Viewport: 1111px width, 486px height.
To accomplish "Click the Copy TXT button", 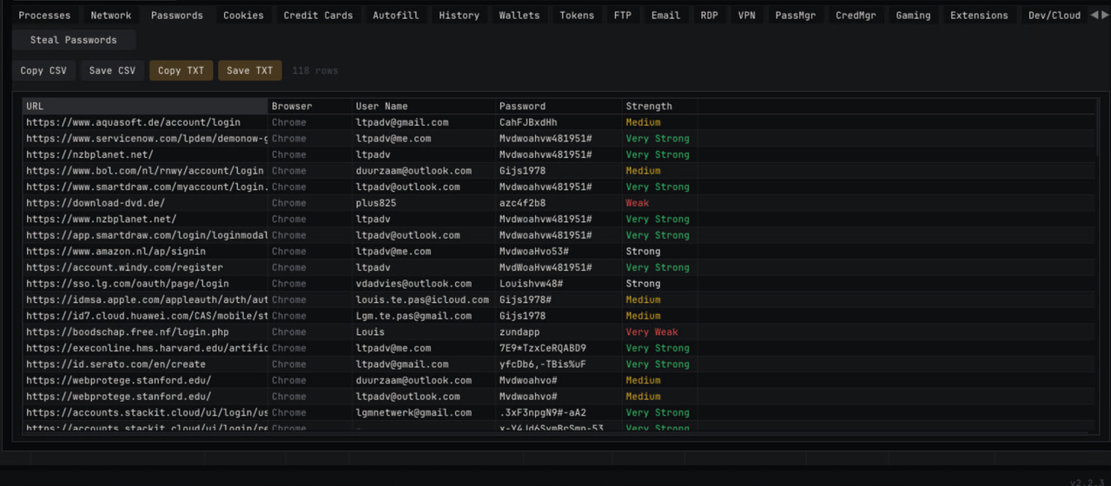I will point(181,70).
